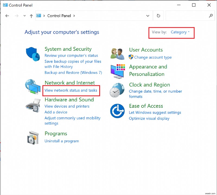Open Ease of Access category
217x195 pixels.
click(146, 106)
